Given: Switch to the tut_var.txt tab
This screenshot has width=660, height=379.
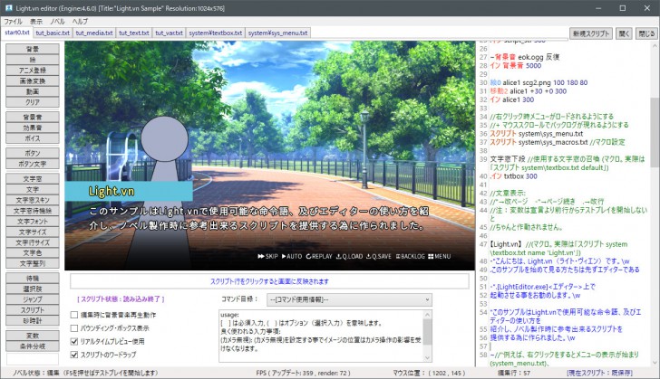Looking at the screenshot, I should point(169,33).
